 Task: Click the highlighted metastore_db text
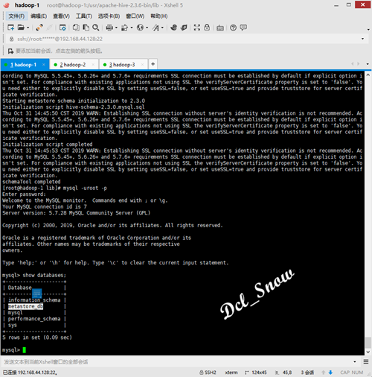(25, 306)
